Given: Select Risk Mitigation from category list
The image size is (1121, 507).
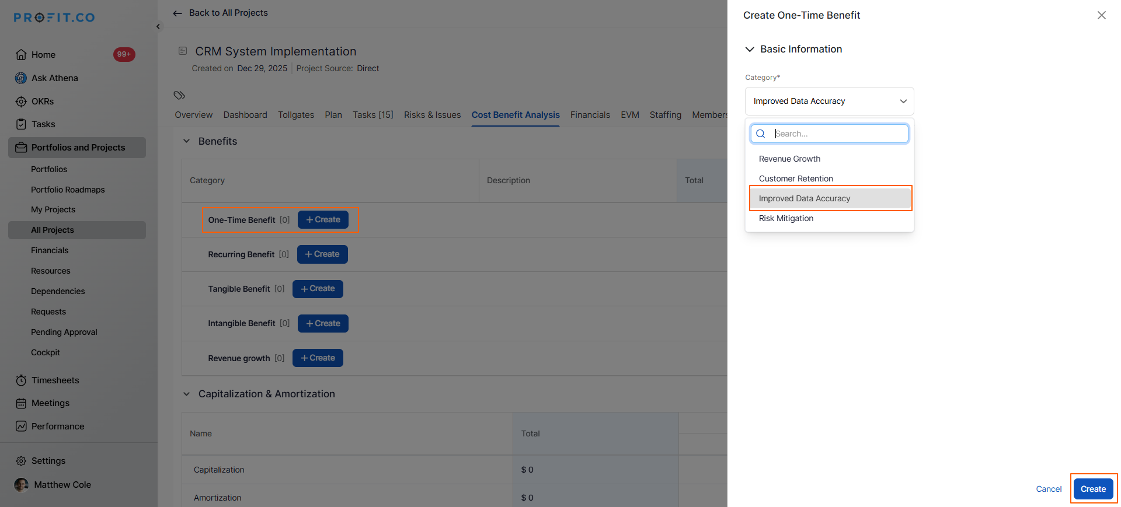Looking at the screenshot, I should click(786, 218).
